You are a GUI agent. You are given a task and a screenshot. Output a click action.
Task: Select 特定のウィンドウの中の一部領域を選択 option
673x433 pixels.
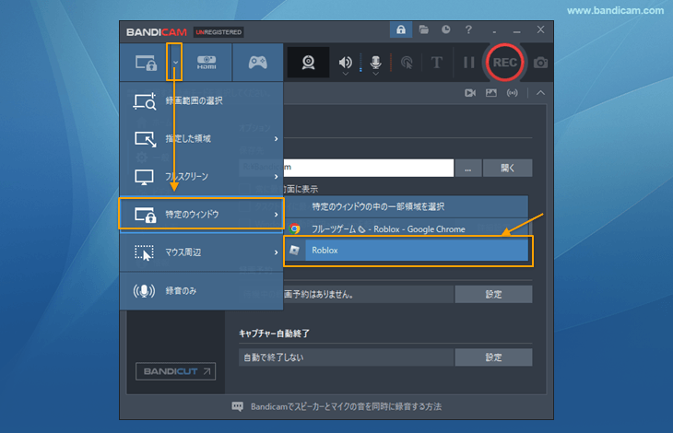coord(406,206)
